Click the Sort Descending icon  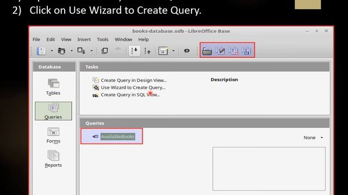coord(147,51)
